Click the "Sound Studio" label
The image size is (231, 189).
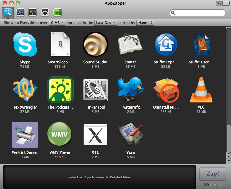(x=95, y=62)
